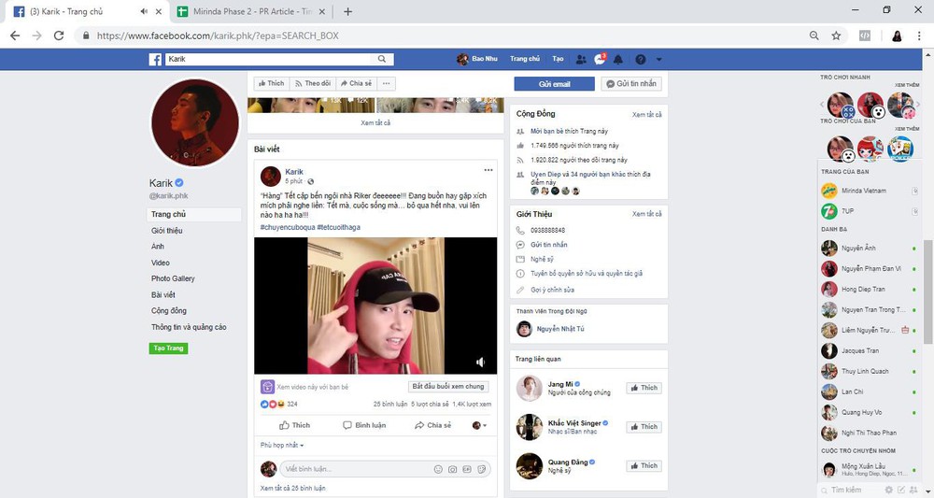This screenshot has width=934, height=498.
Task: Open the Chrome three-dot menu
Action: coord(920,36)
